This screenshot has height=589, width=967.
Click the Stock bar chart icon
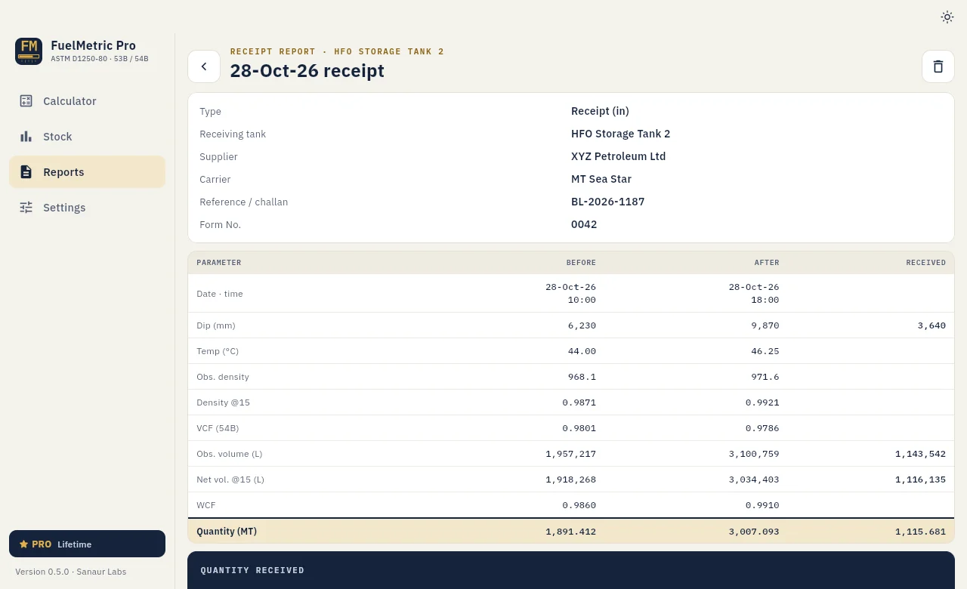pos(26,137)
